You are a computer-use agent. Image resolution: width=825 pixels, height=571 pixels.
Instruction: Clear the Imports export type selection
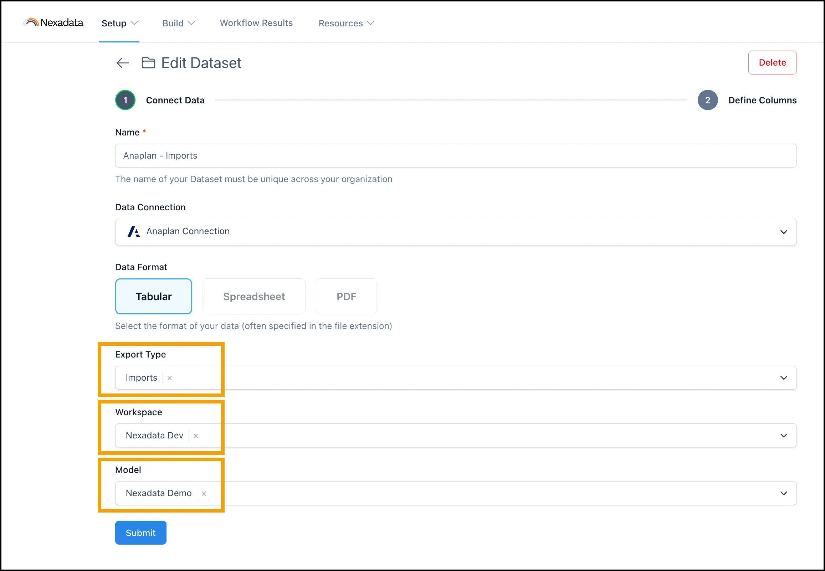pos(170,378)
